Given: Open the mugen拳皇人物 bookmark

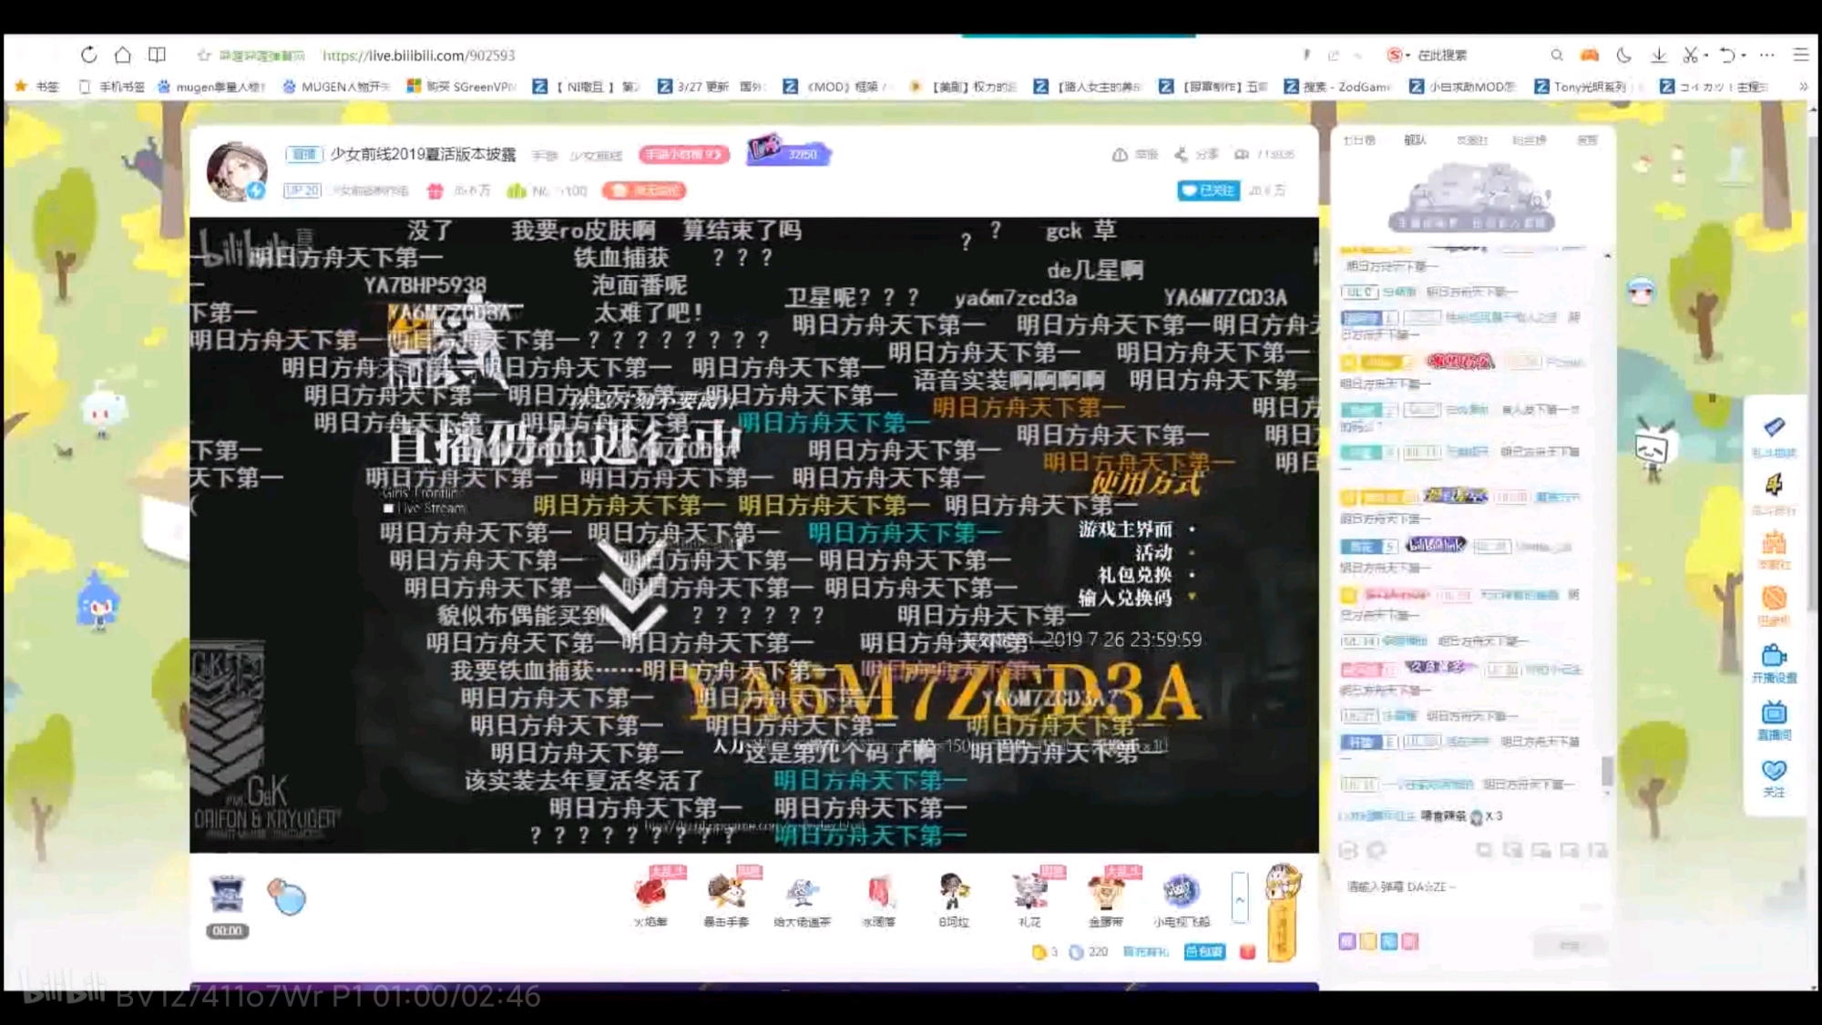Looking at the screenshot, I should [211, 87].
